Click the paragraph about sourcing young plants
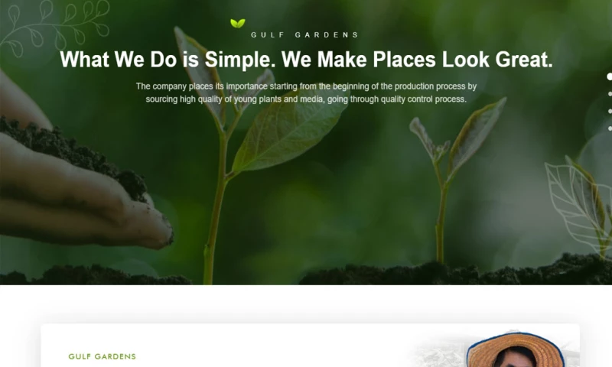Viewport: 612px width, 367px height. click(307, 93)
